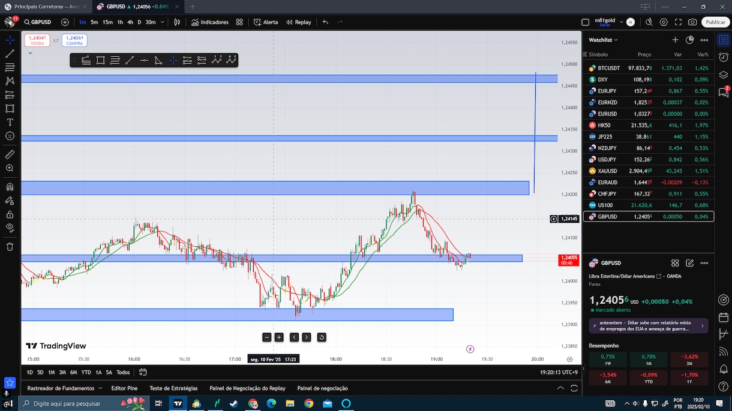Open chart settings hexagon gear icon
The height and width of the screenshot is (411, 732).
tap(664, 22)
